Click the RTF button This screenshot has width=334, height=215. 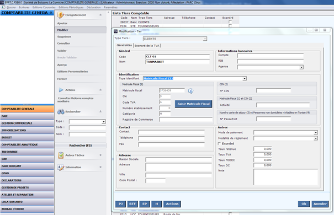click(132, 204)
